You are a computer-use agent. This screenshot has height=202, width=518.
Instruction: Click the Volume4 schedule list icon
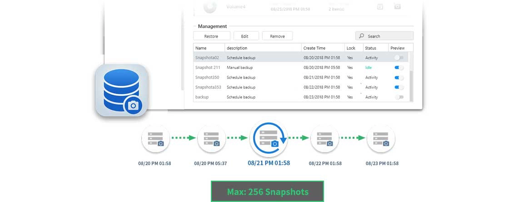click(380, 6)
